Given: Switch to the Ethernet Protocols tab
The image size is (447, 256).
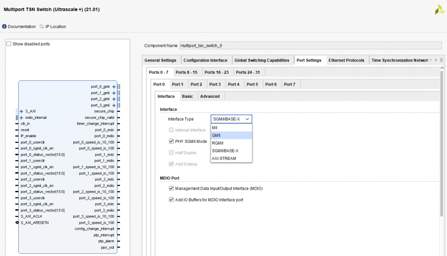Looking at the screenshot, I should coord(346,60).
